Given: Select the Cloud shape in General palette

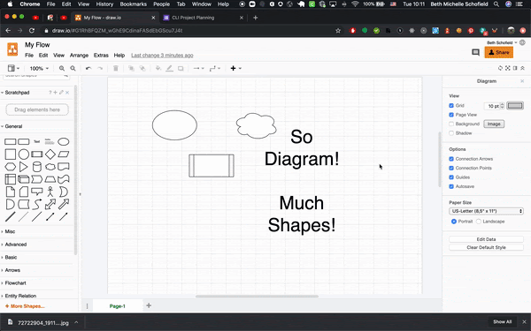Looking at the screenshot, I should point(50,167).
